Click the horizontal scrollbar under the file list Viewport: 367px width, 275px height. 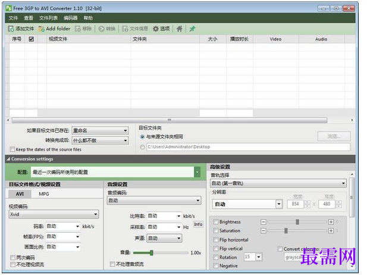[x=170, y=120]
